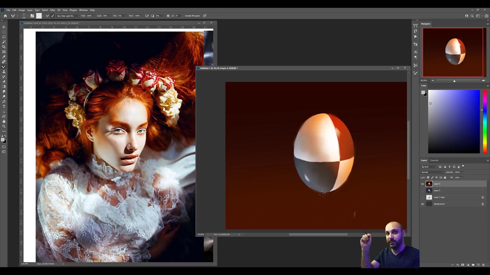Screen dimensions: 490x275
Task: Click the Navigator preview thumbnail
Action: click(x=453, y=52)
